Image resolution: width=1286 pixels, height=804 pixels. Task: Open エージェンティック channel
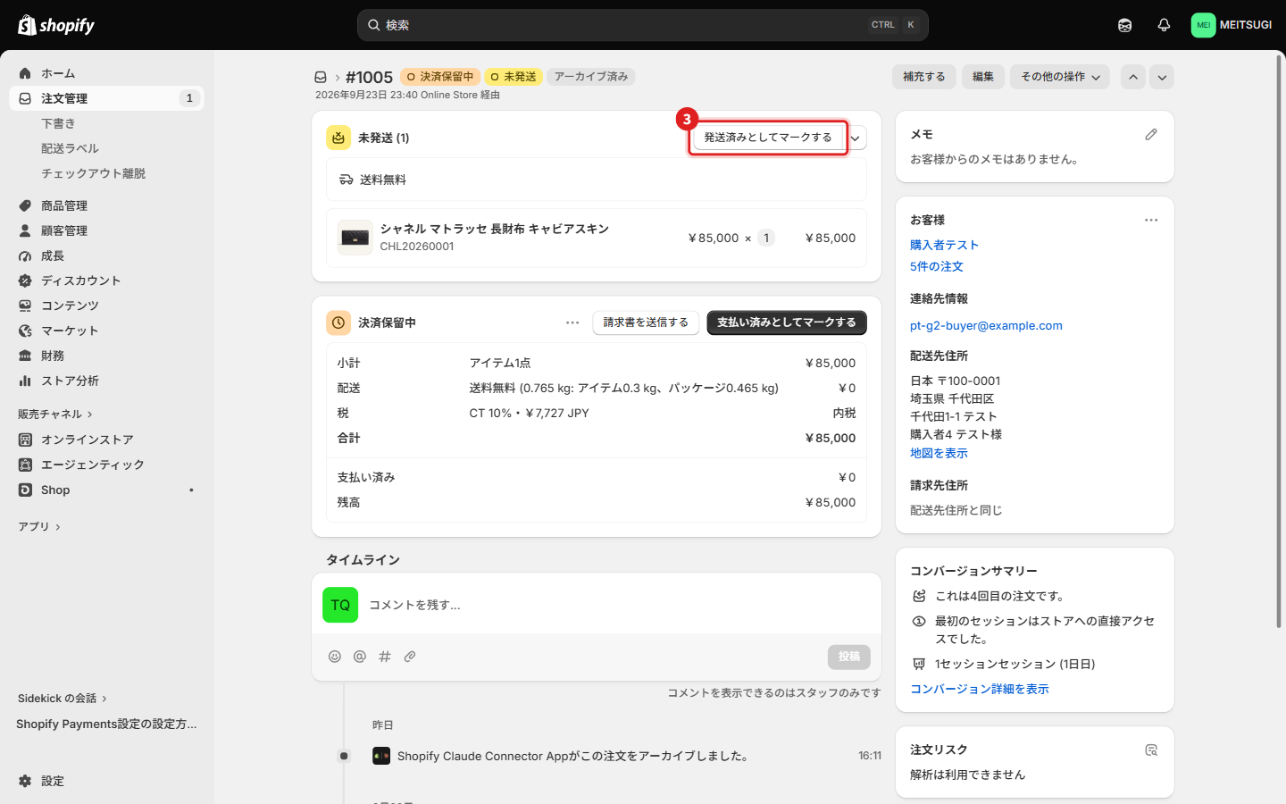(x=106, y=465)
